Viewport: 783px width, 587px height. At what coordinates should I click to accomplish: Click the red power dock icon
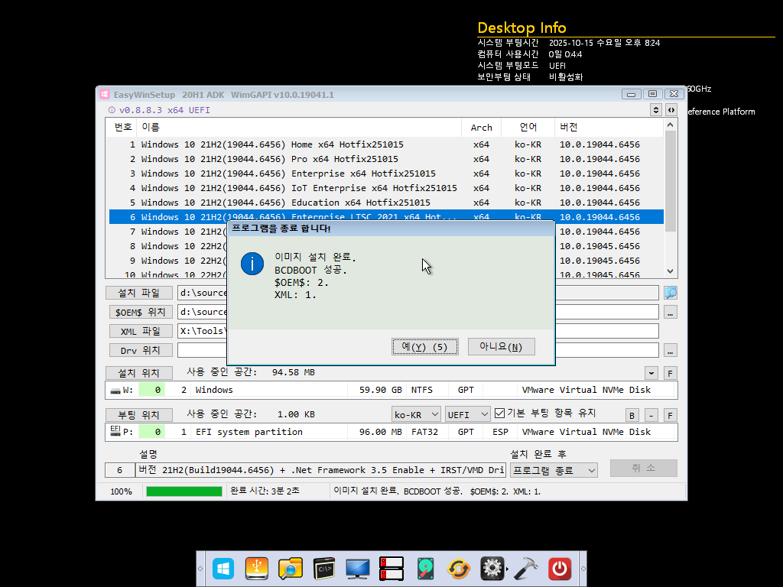click(559, 569)
